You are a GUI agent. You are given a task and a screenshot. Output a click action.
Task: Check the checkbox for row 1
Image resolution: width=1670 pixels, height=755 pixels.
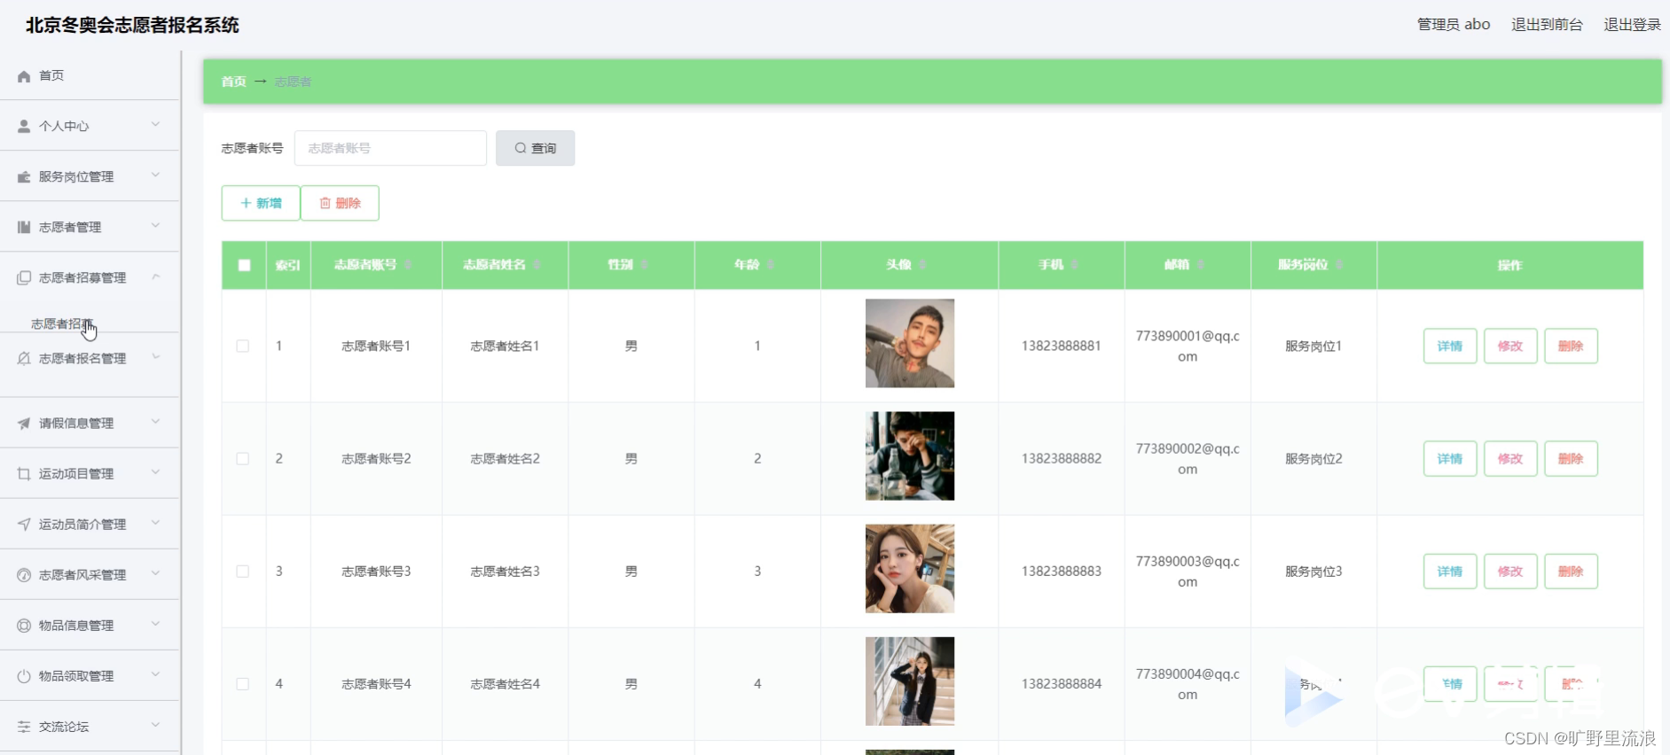[243, 346]
